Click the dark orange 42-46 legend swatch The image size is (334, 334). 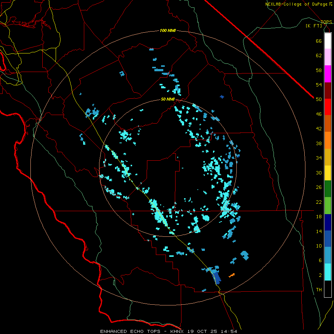(328, 123)
